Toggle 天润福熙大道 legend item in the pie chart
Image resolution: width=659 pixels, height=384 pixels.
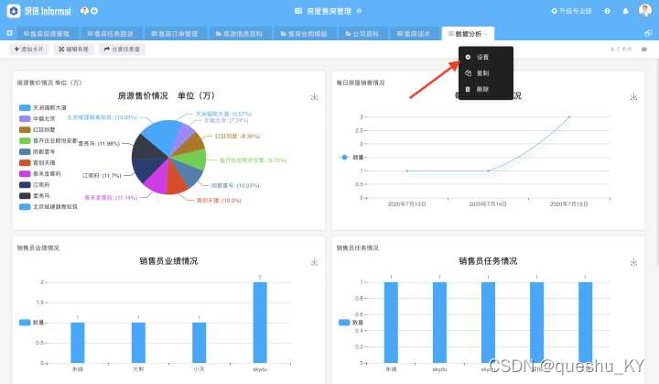point(43,108)
